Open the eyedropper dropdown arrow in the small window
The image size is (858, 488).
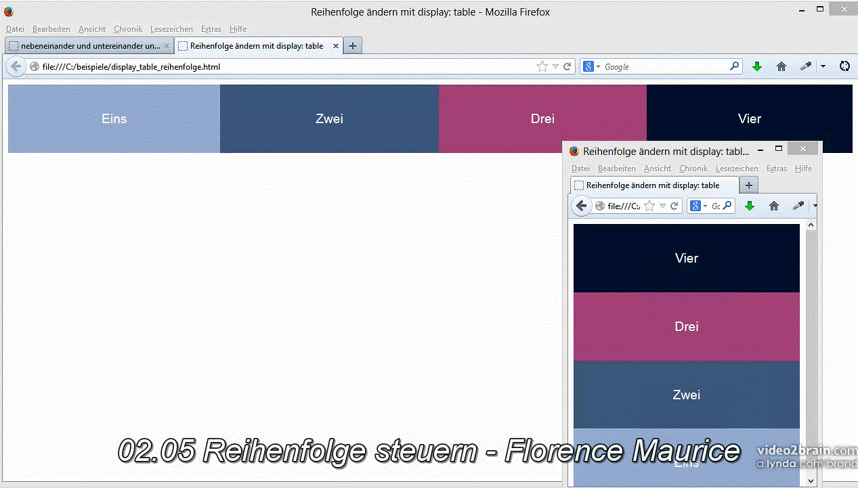pyautogui.click(x=815, y=206)
